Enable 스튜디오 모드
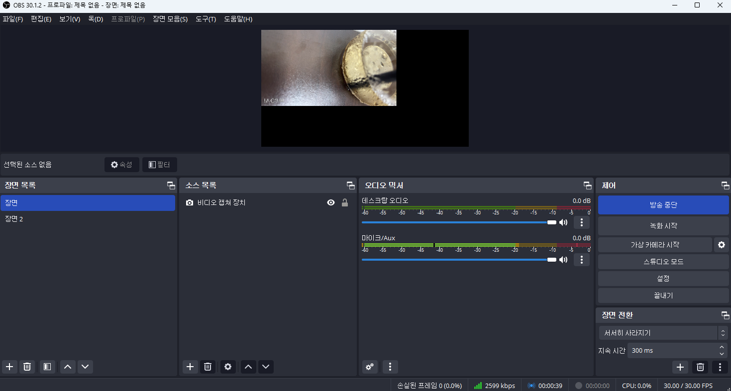Viewport: 731px width, 391px height. click(663, 262)
